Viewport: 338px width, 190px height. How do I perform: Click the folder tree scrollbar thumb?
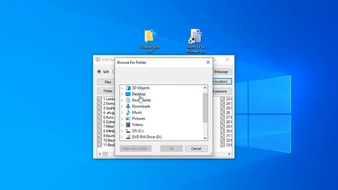pos(205,108)
